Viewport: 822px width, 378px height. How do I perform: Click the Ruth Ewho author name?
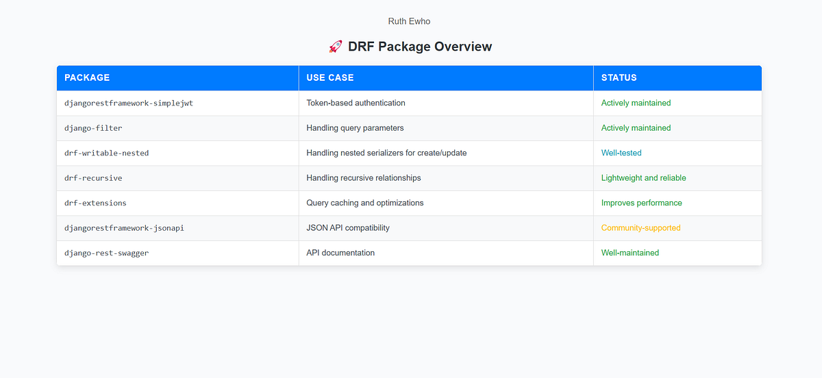point(409,21)
